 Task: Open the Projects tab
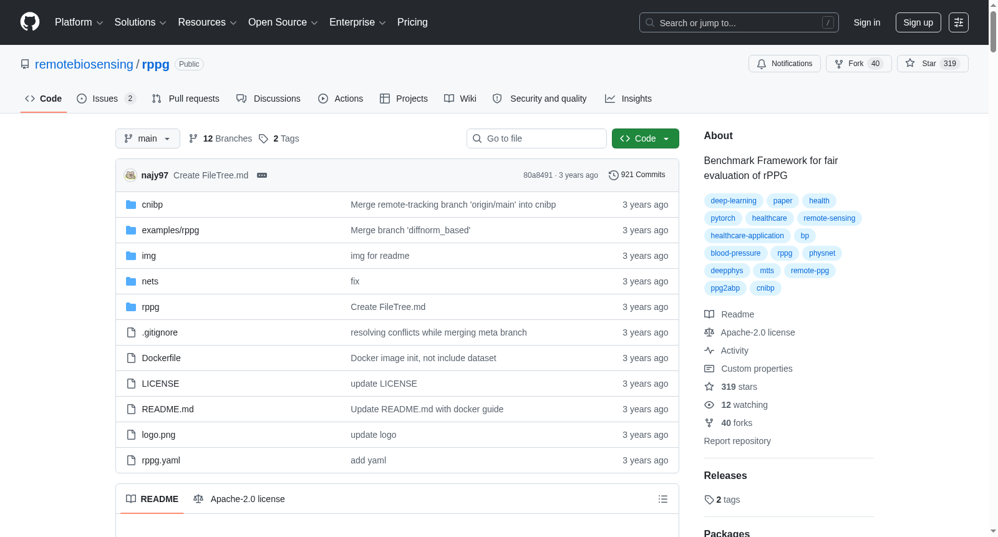coord(404,99)
